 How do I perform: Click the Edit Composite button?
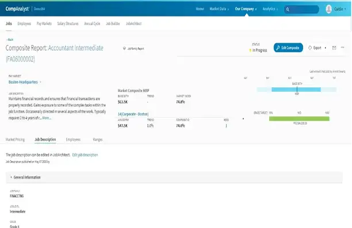[288, 48]
